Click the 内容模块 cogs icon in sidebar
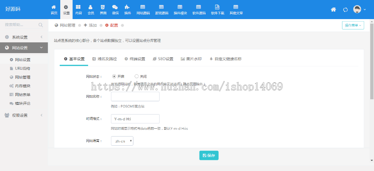The image size is (374, 171). click(11, 86)
